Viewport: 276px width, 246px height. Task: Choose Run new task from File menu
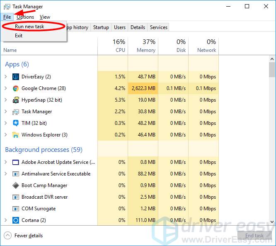click(x=34, y=27)
